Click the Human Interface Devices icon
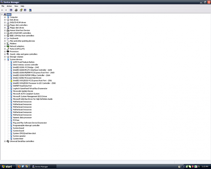This screenshot has height=169, width=211. [x=8, y=30]
